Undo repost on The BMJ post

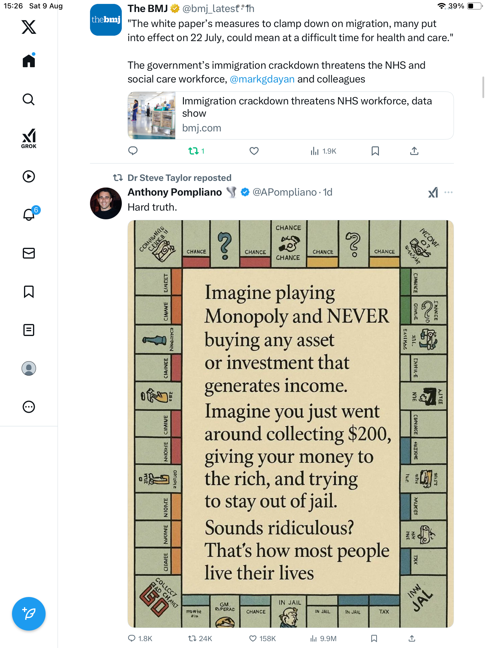pyautogui.click(x=193, y=151)
